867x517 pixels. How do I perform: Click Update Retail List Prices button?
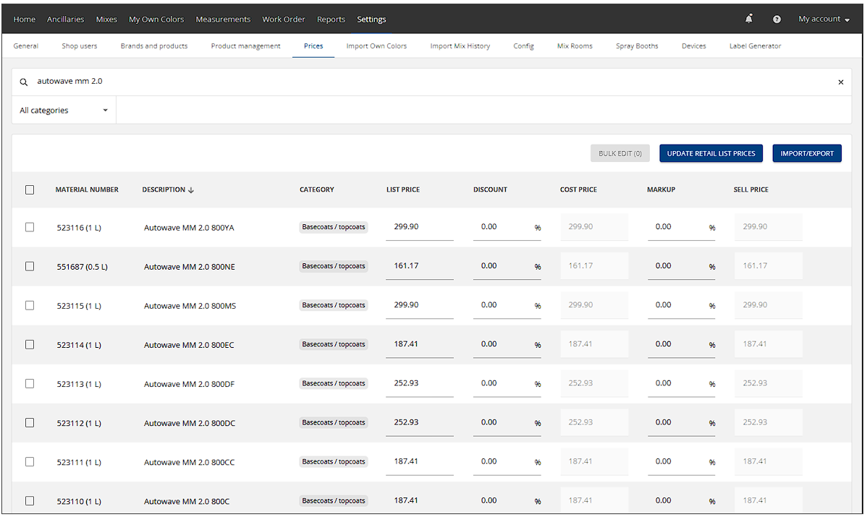(711, 153)
